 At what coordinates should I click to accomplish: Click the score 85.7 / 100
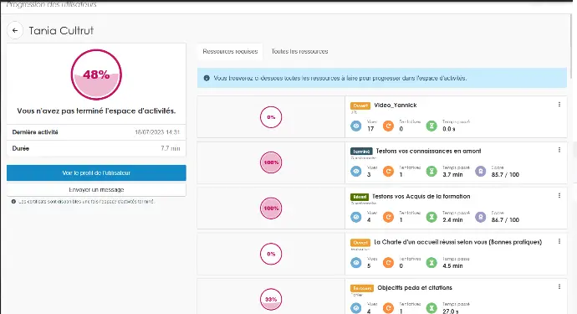505,175
